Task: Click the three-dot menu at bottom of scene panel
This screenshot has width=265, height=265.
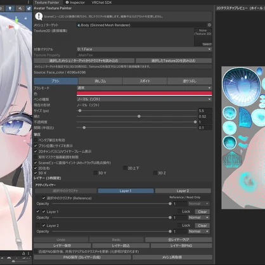Action: [x=28, y=253]
